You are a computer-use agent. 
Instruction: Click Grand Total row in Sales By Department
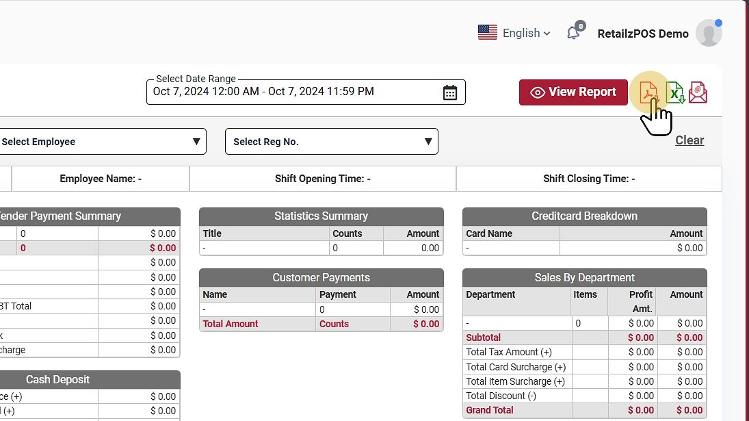pos(490,410)
